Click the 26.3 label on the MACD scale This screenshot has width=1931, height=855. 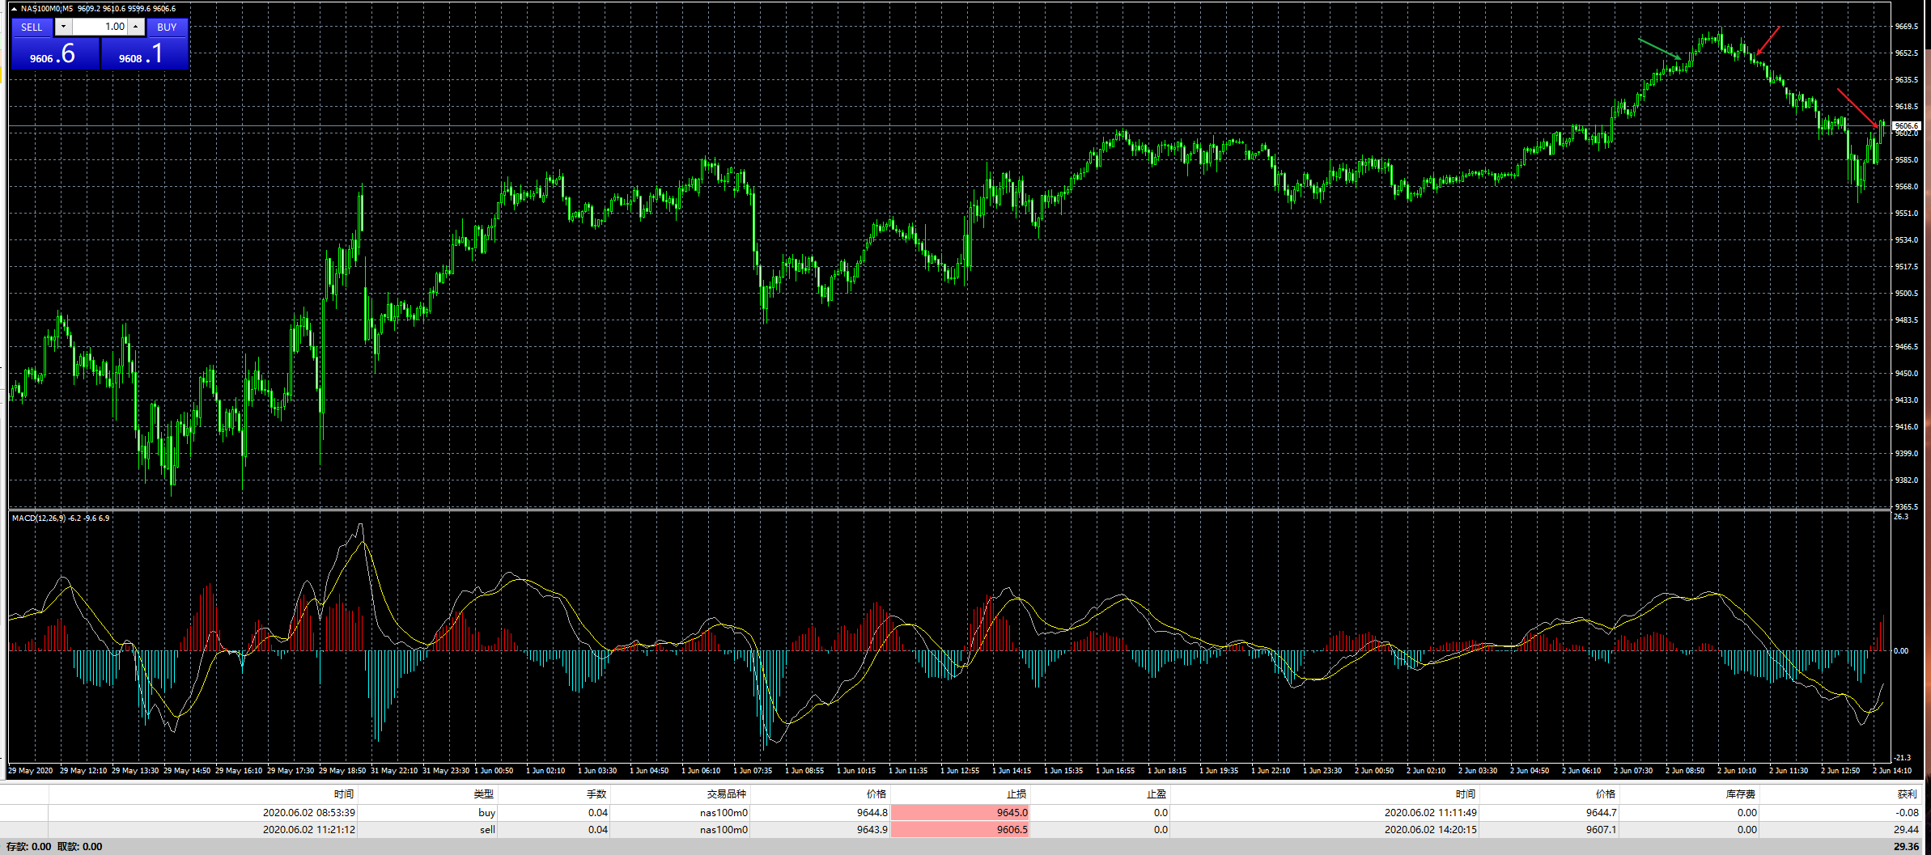pos(1901,517)
